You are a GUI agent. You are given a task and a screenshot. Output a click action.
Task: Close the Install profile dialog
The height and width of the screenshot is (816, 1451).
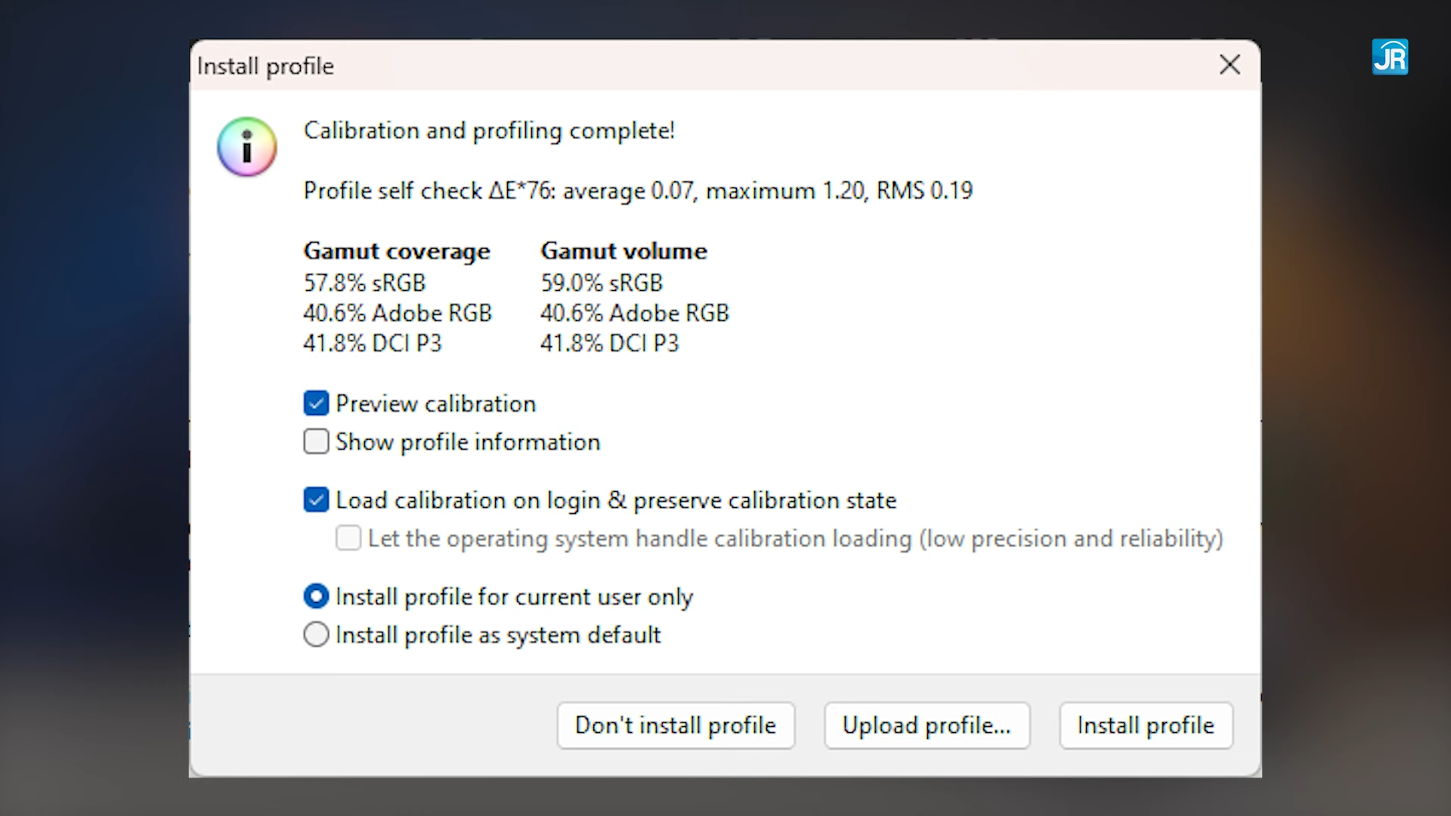tap(1230, 65)
